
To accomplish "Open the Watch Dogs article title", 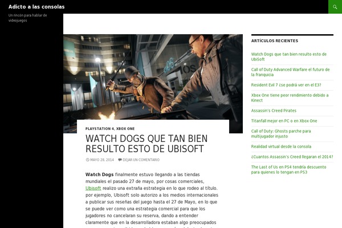I will [x=146, y=144].
